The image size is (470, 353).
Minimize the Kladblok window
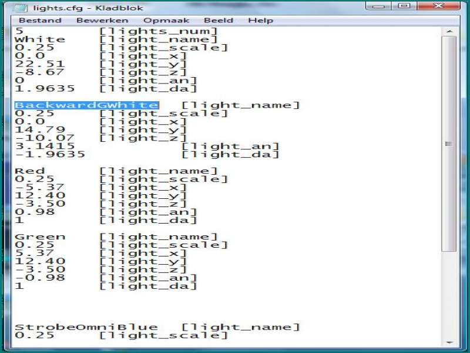379,6
